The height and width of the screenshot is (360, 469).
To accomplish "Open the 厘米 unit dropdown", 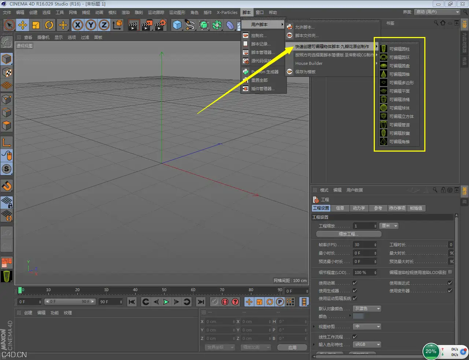I will pyautogui.click(x=389, y=226).
